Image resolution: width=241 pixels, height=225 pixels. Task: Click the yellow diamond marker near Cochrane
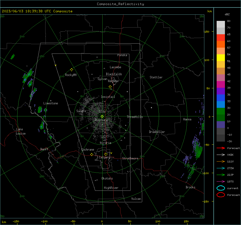click(92, 154)
